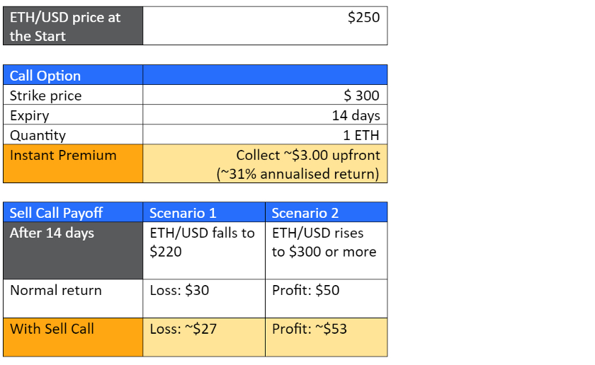The image size is (595, 365).
Task: Click the Scenario 2 column header
Action: (x=326, y=212)
